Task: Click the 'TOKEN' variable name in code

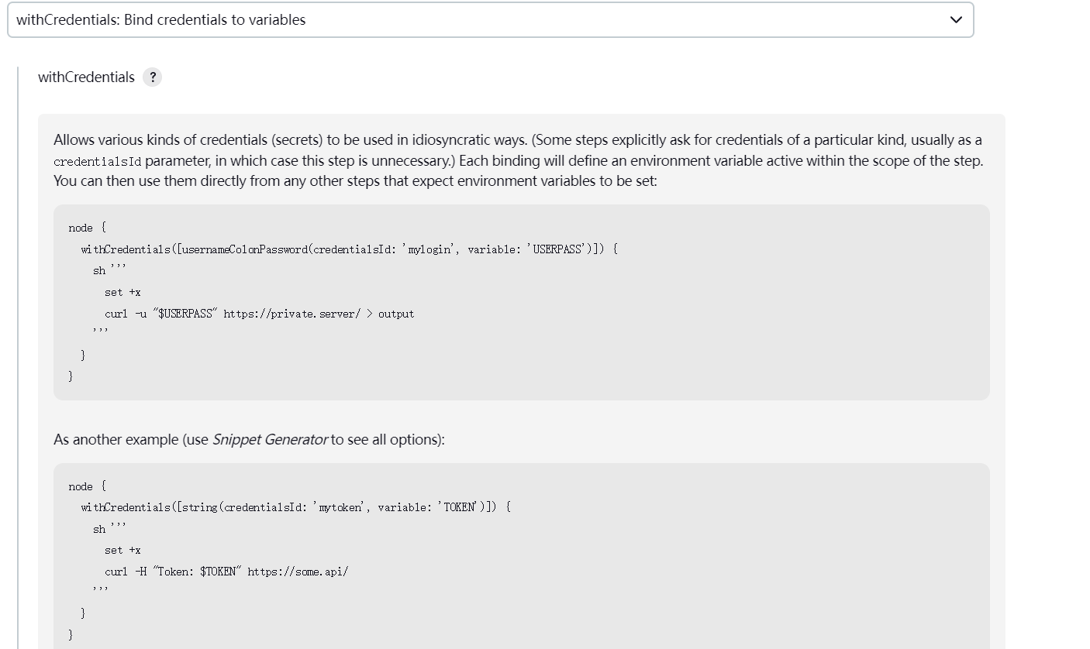Action: 460,507
